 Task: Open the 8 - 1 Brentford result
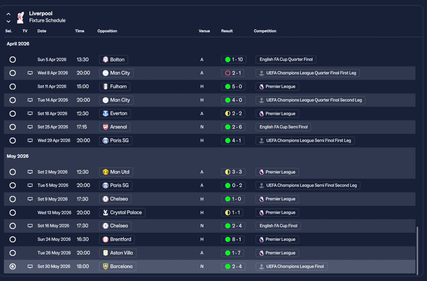click(x=233, y=239)
